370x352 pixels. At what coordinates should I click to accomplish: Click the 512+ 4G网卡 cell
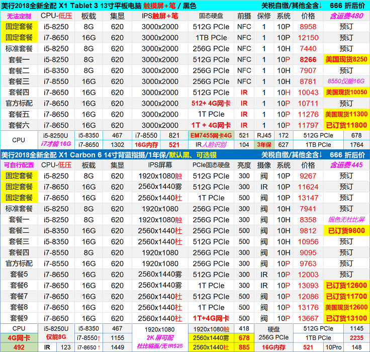point(211,103)
